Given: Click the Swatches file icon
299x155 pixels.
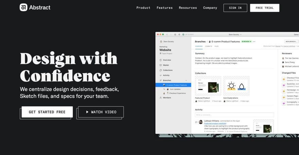Looking at the screenshot, I should [x=284, y=85].
